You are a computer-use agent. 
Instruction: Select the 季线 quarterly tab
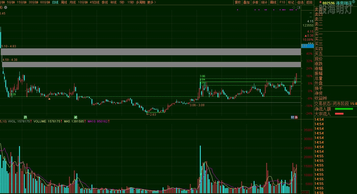coord(105,2)
